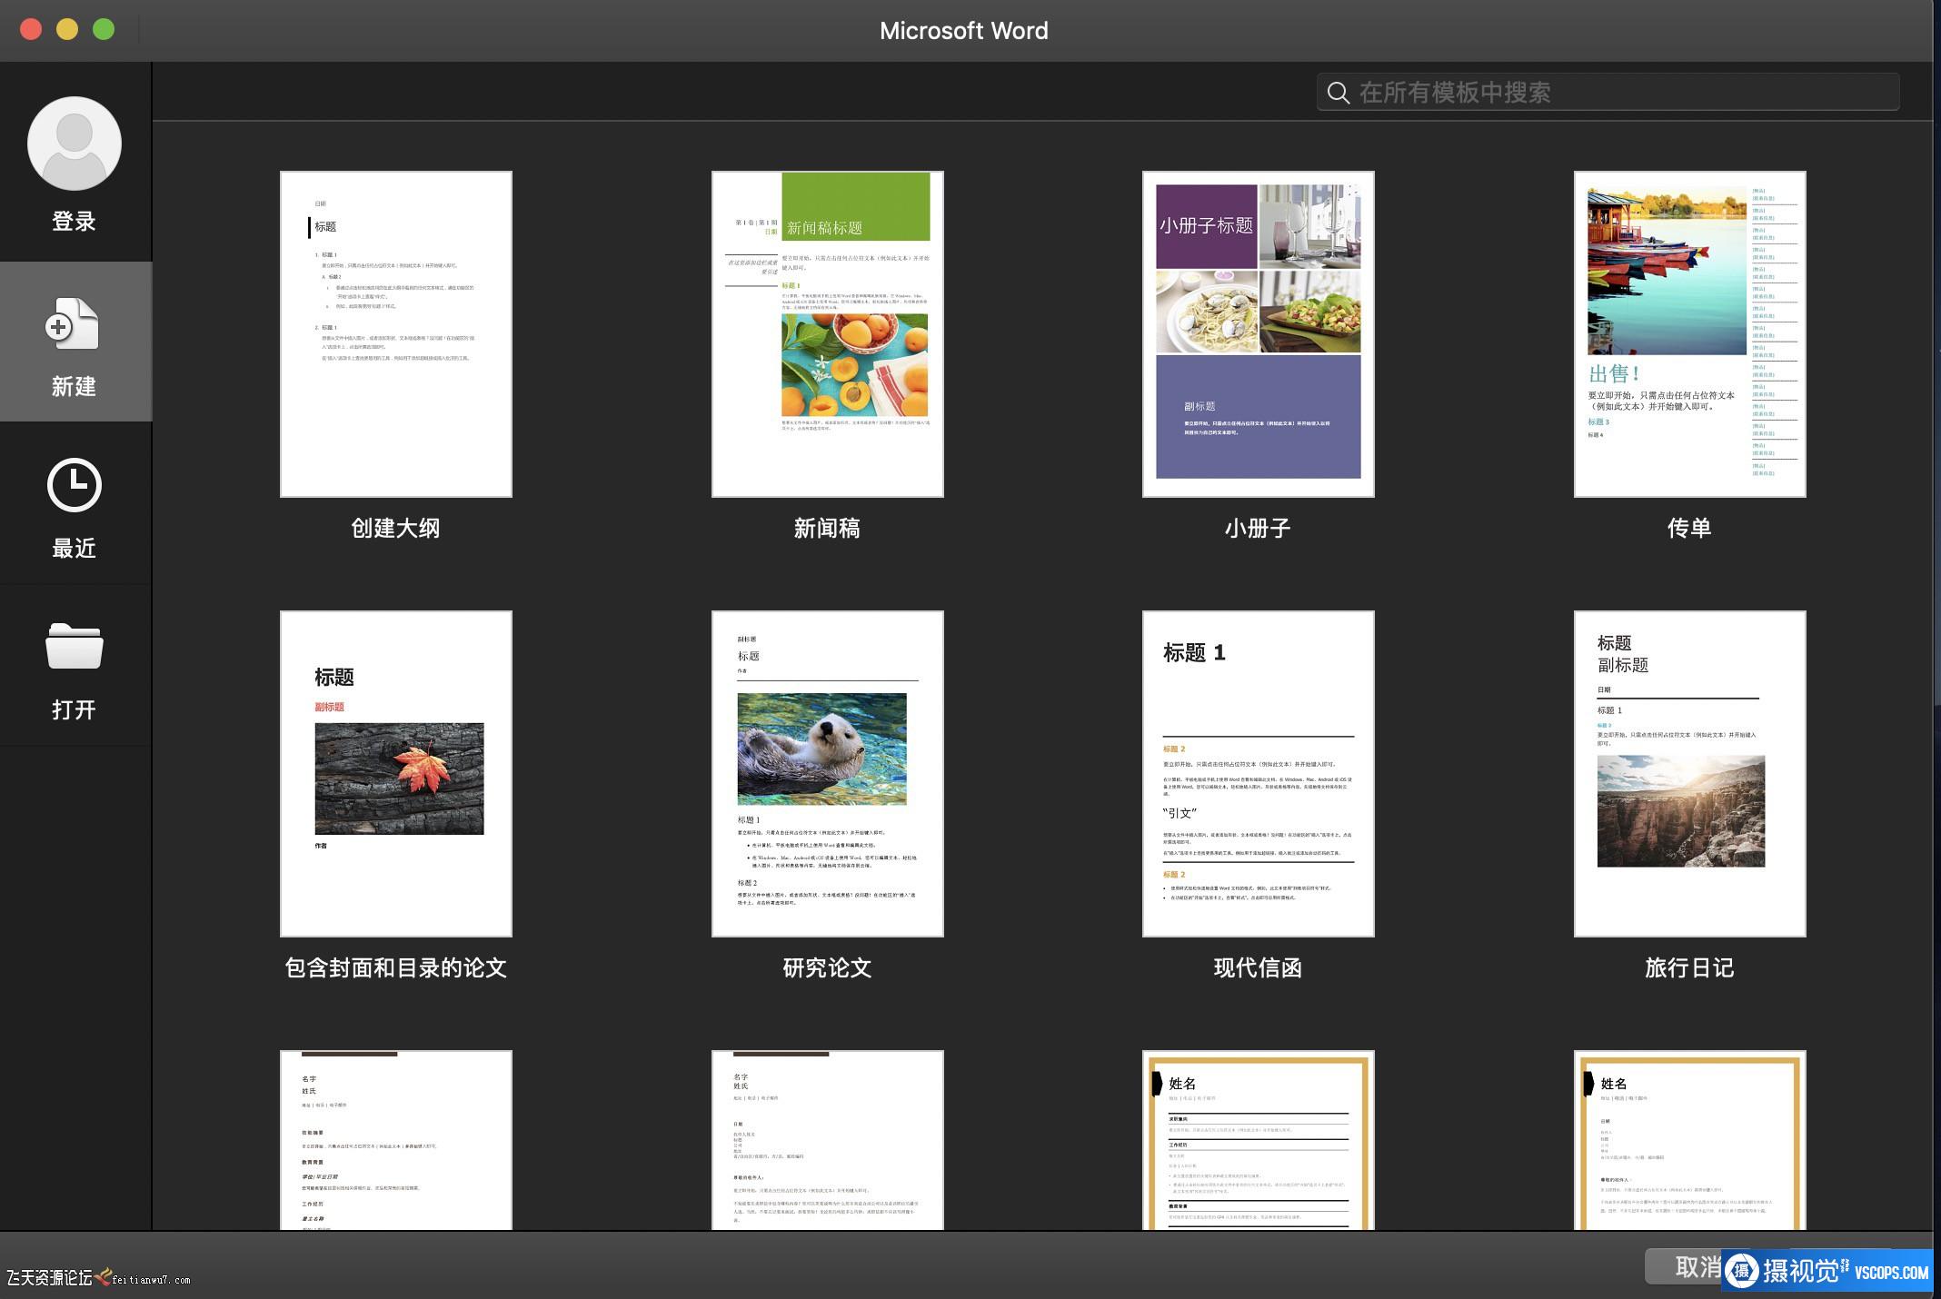Open the Recent clock icon

point(74,485)
